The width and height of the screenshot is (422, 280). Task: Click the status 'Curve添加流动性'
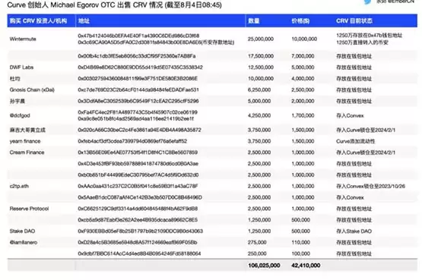point(356,141)
